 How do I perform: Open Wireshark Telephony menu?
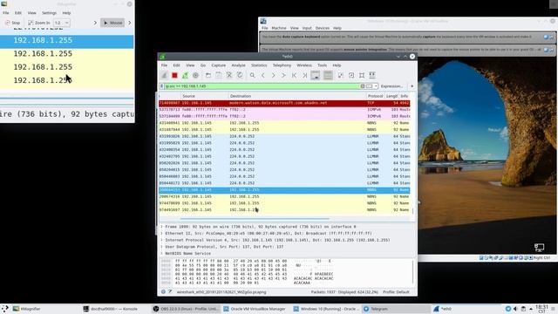(x=282, y=65)
